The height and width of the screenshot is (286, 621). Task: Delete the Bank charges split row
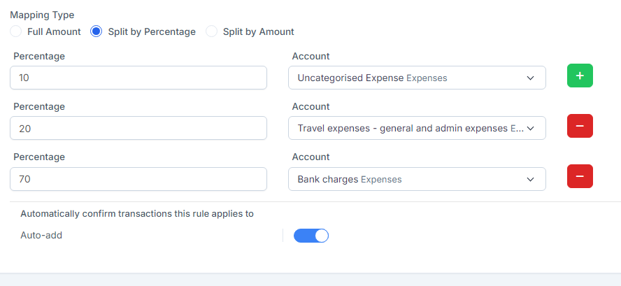[x=579, y=176]
